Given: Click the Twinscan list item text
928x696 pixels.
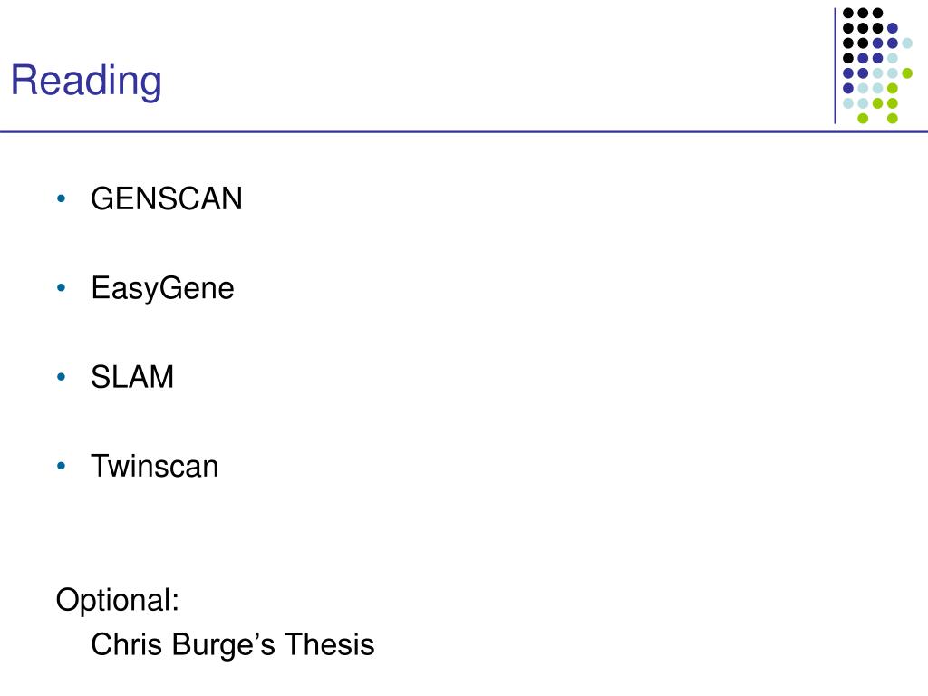Looking at the screenshot, I should pos(154,467).
